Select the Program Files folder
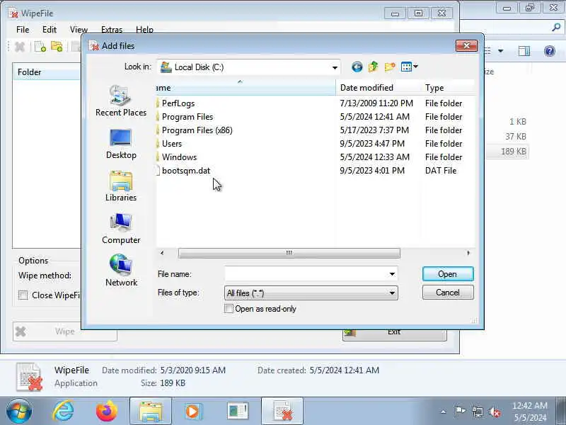Image resolution: width=566 pixels, height=425 pixels. pyautogui.click(x=187, y=117)
